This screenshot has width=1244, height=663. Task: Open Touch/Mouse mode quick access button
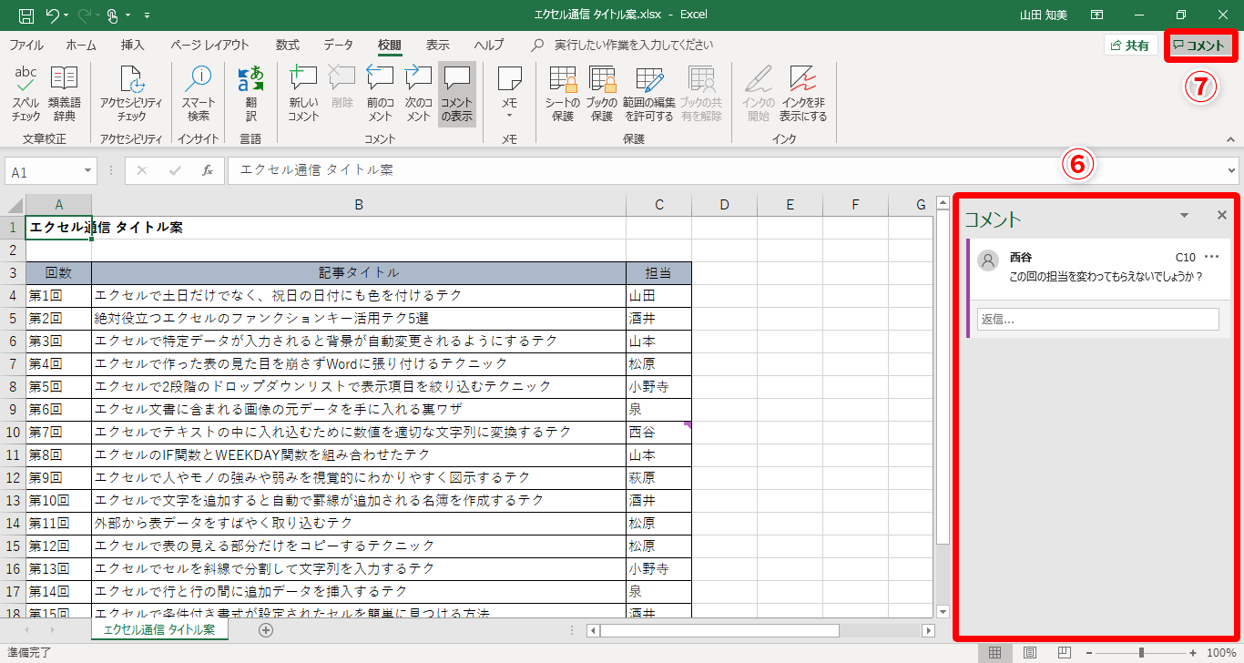pos(113,15)
